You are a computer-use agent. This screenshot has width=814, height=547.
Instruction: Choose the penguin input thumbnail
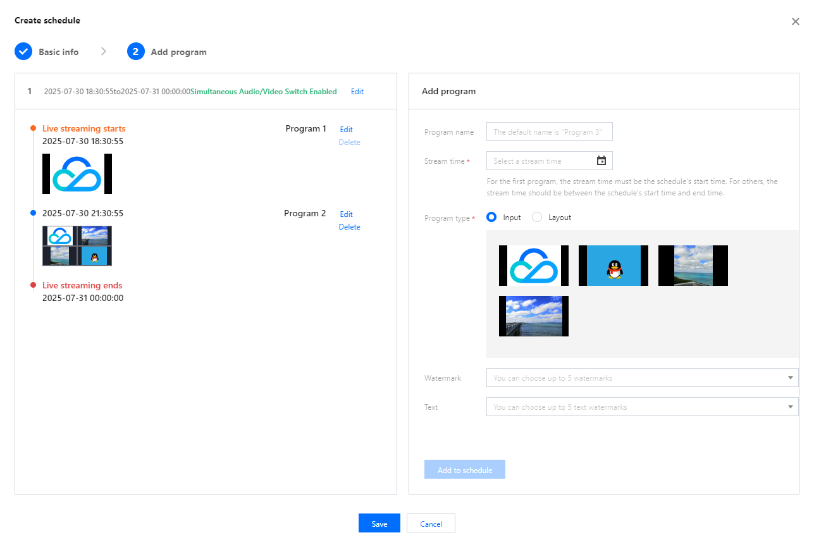coord(614,266)
